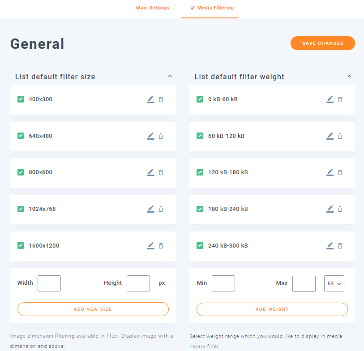Collapse the List default filter size section

(x=170, y=77)
